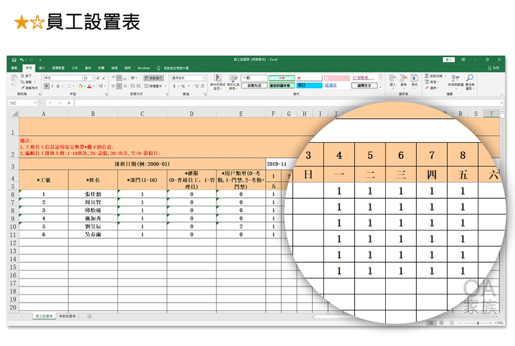
Task: Click the zoom slider in status bar
Action: [x=478, y=323]
